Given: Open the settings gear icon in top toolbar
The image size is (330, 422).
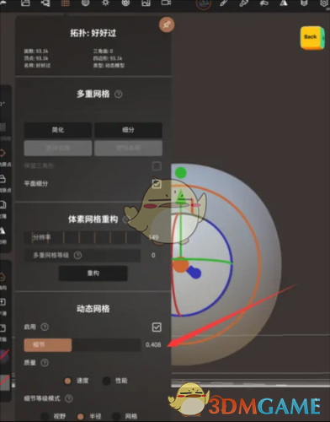Looking at the screenshot, I should click(x=324, y=3).
